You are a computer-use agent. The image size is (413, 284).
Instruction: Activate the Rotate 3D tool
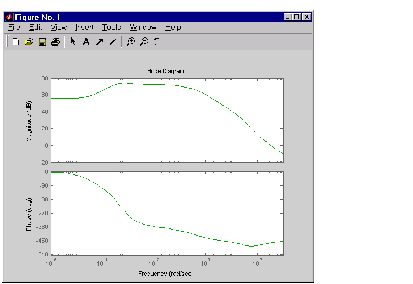coord(157,41)
